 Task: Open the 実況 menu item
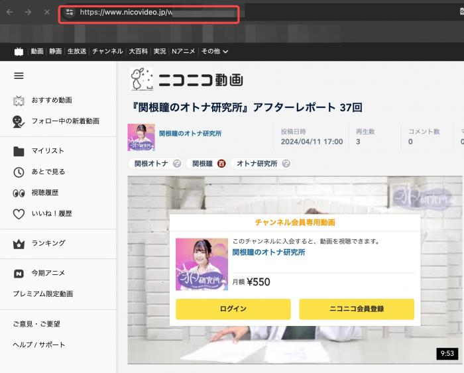[x=160, y=51]
